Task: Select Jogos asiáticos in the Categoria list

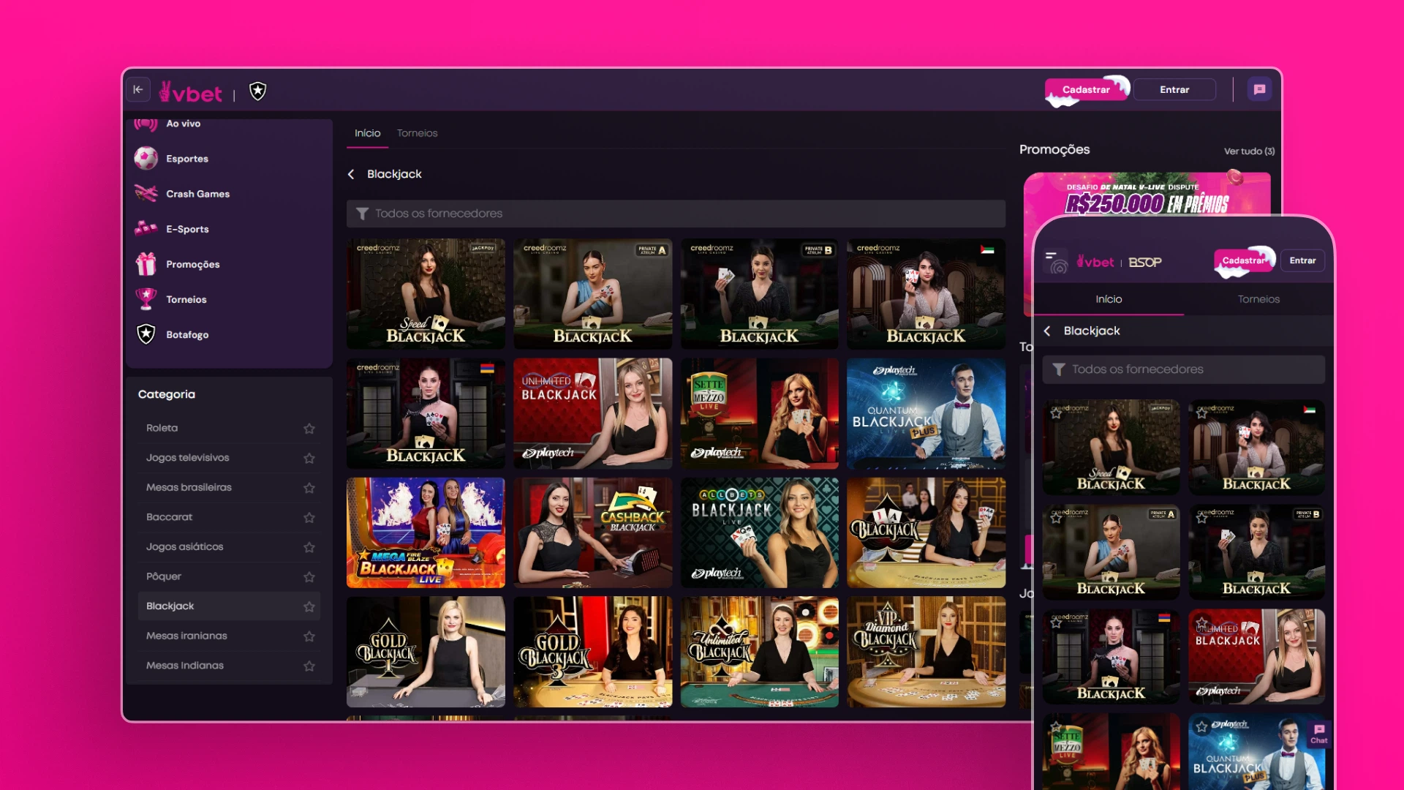Action: (x=184, y=546)
